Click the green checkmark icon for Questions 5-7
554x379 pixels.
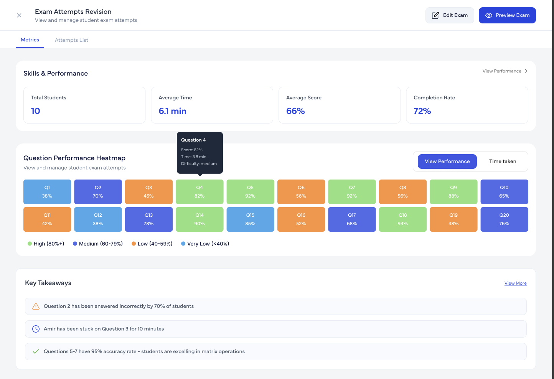pyautogui.click(x=36, y=351)
